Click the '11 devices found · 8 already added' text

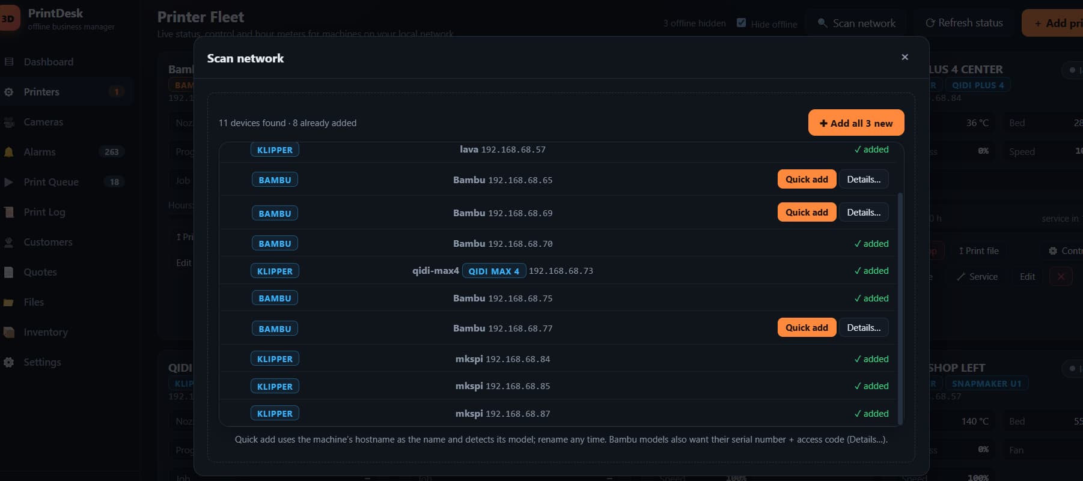pyautogui.click(x=287, y=123)
